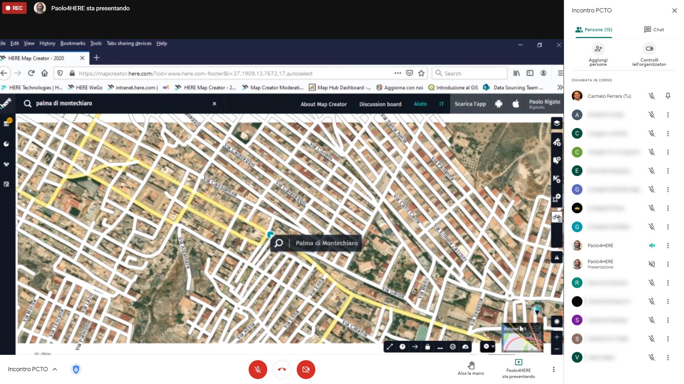Click the Map Creator search field
Image resolution: width=684 pixels, height=384 pixels.
pos(121,103)
